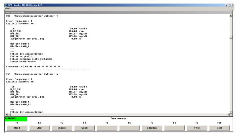Viewport: 236px width, 133px height.
Task: Click the blank F6 button
Action: 130,128
